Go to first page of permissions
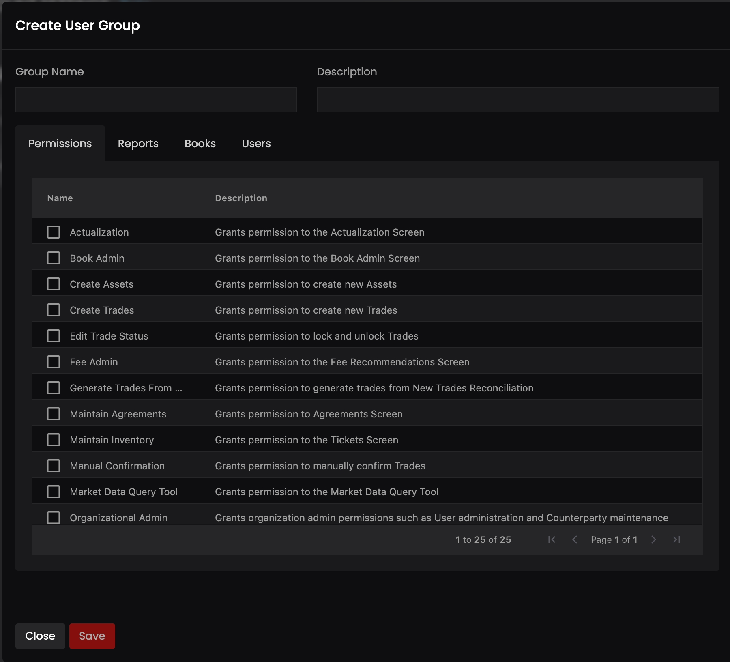 click(x=552, y=539)
